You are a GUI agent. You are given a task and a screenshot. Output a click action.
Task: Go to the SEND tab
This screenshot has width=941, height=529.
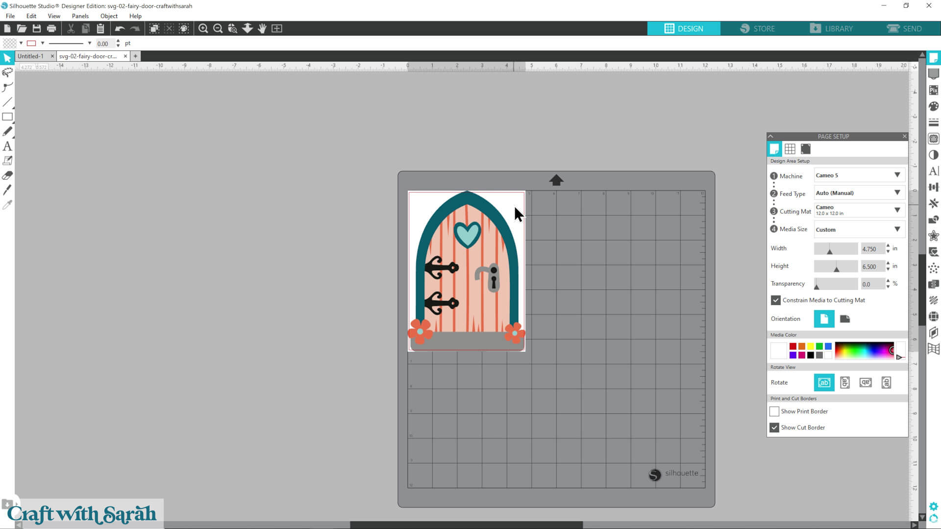[904, 28]
